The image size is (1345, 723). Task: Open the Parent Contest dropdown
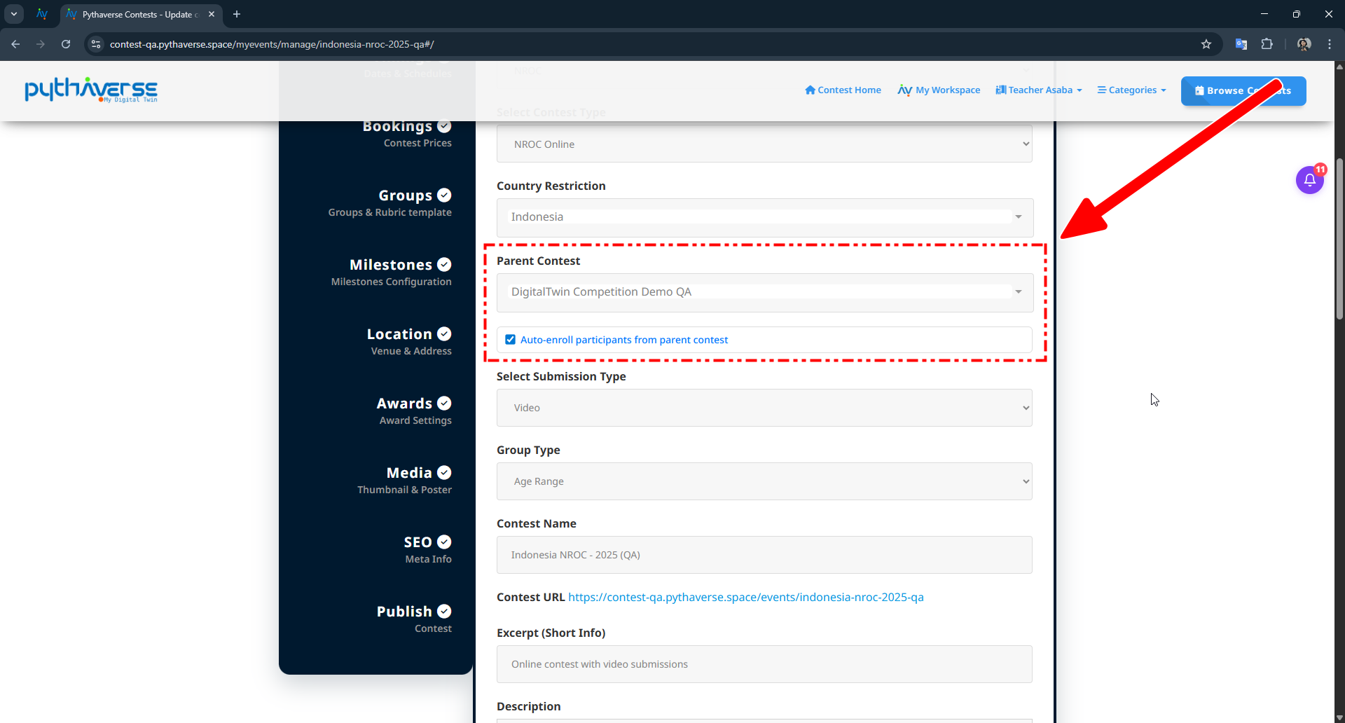764,292
